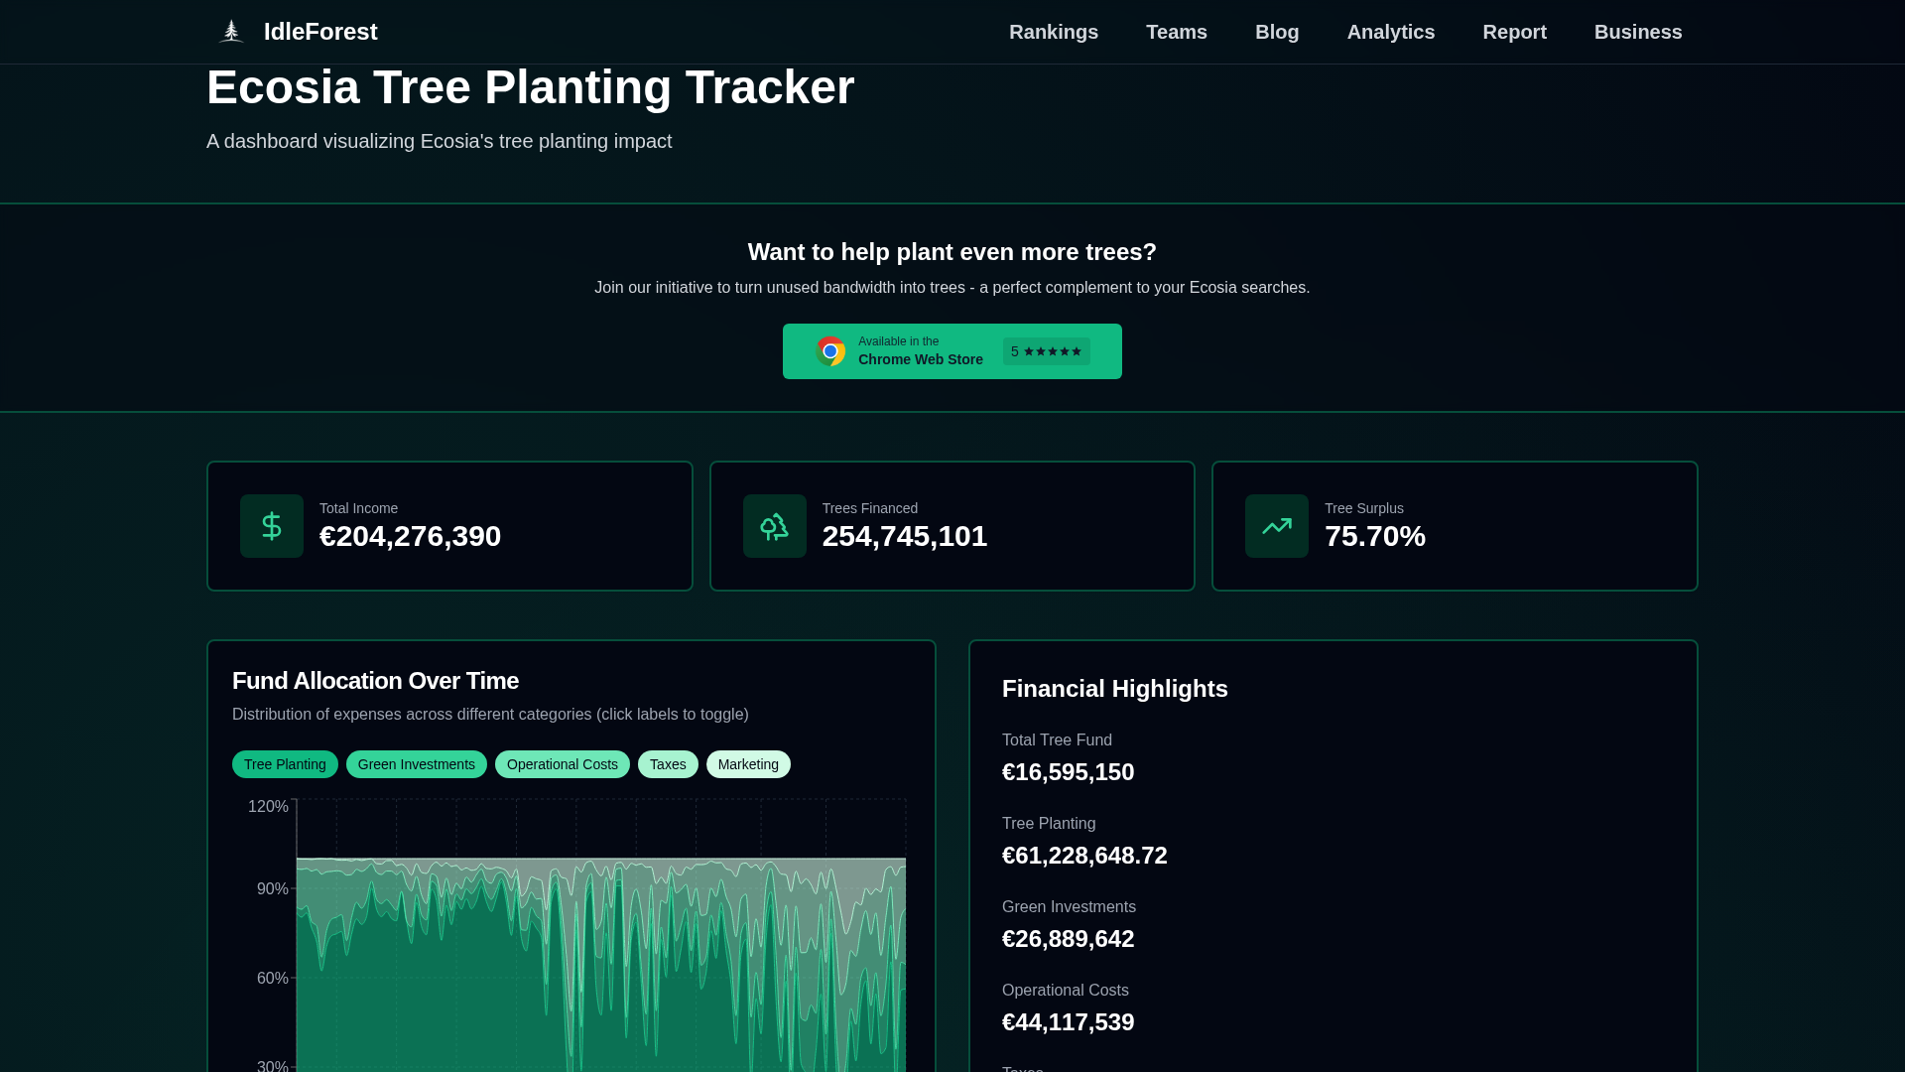Click the Available in the Chrome Web Store button
Viewport: 1905px width, 1072px height.
coord(952,351)
